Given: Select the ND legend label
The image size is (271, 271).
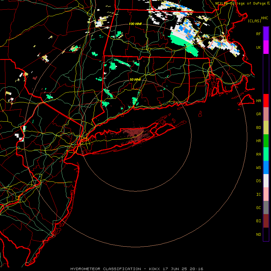Looking at the screenshot, I should coord(258,235).
